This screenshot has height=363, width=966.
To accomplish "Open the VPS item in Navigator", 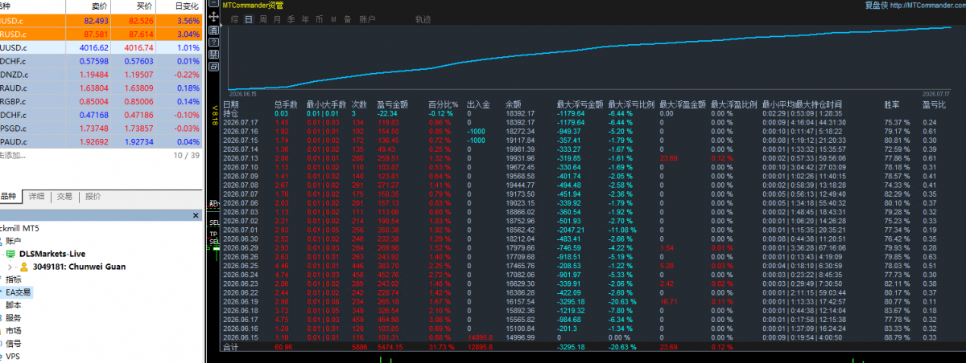I will pyautogui.click(x=11, y=357).
